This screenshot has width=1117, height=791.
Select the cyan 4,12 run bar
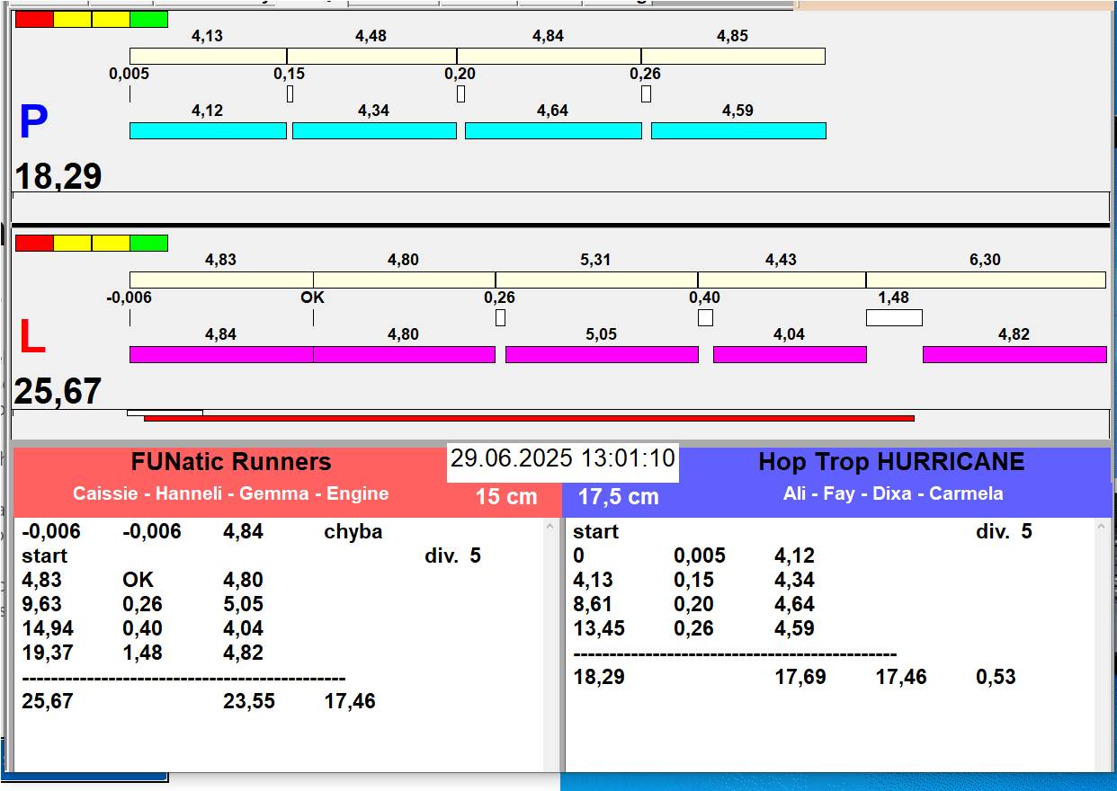[x=208, y=131]
